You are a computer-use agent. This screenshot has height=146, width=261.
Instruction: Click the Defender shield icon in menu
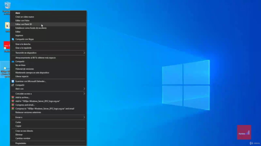[x=13, y=81]
